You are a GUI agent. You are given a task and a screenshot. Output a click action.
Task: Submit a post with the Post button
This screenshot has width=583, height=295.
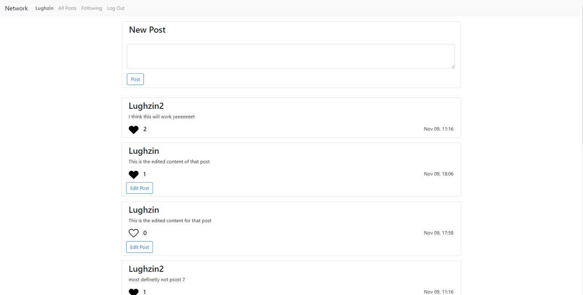point(135,79)
